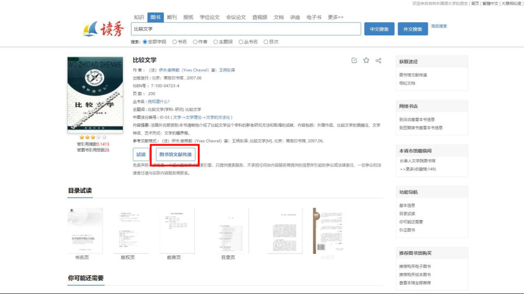524x294 pixels.
Task: Open 到豆瓣读书查看本书信息 link
Action: (x=421, y=127)
